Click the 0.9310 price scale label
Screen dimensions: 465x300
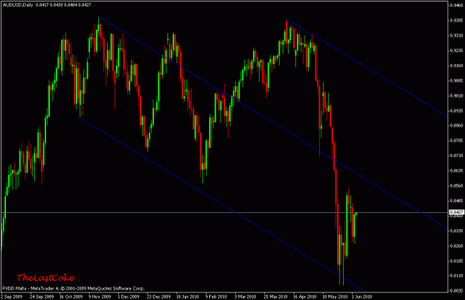click(457, 35)
